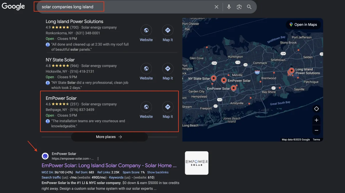Viewport: 345px width, 193px height.
Task: Open search by image lens icon
Action: 239,7
